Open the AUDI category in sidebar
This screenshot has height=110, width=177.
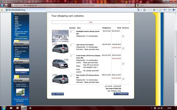pyautogui.click(x=16, y=17)
